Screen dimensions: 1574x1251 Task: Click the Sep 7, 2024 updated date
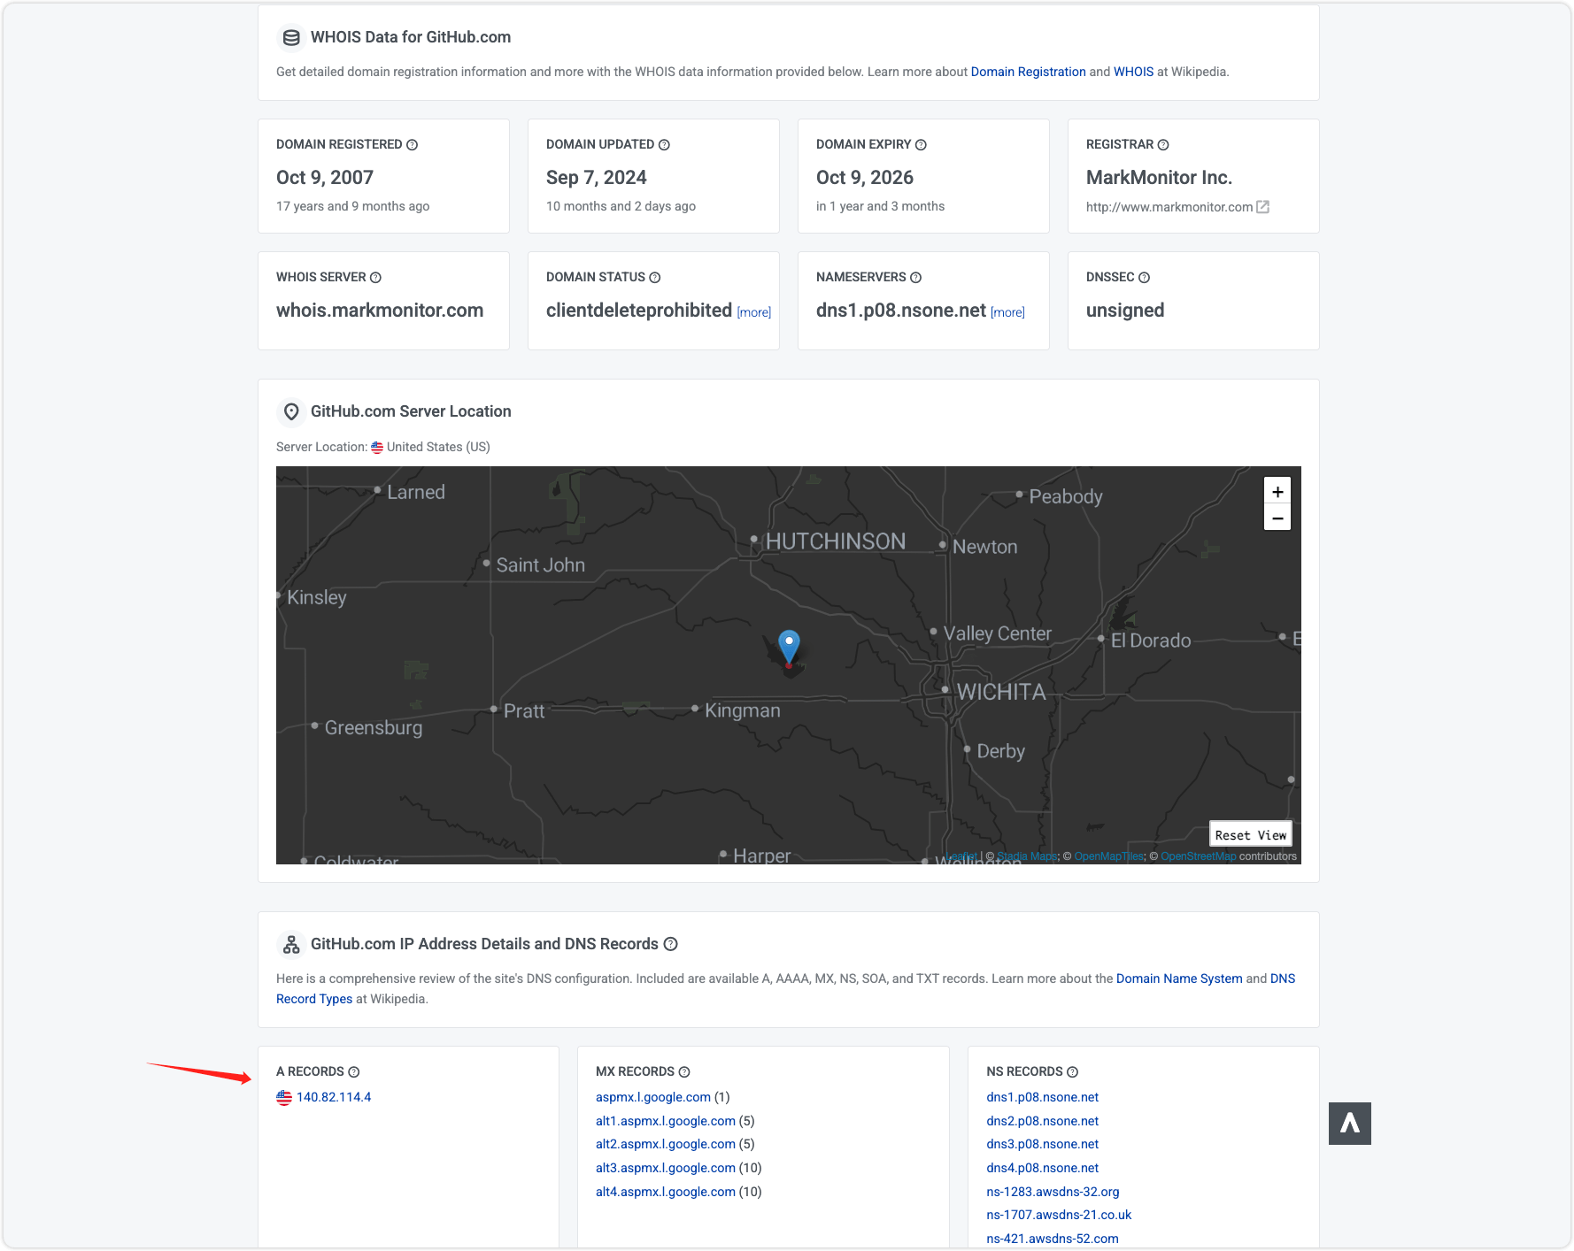pyautogui.click(x=597, y=178)
